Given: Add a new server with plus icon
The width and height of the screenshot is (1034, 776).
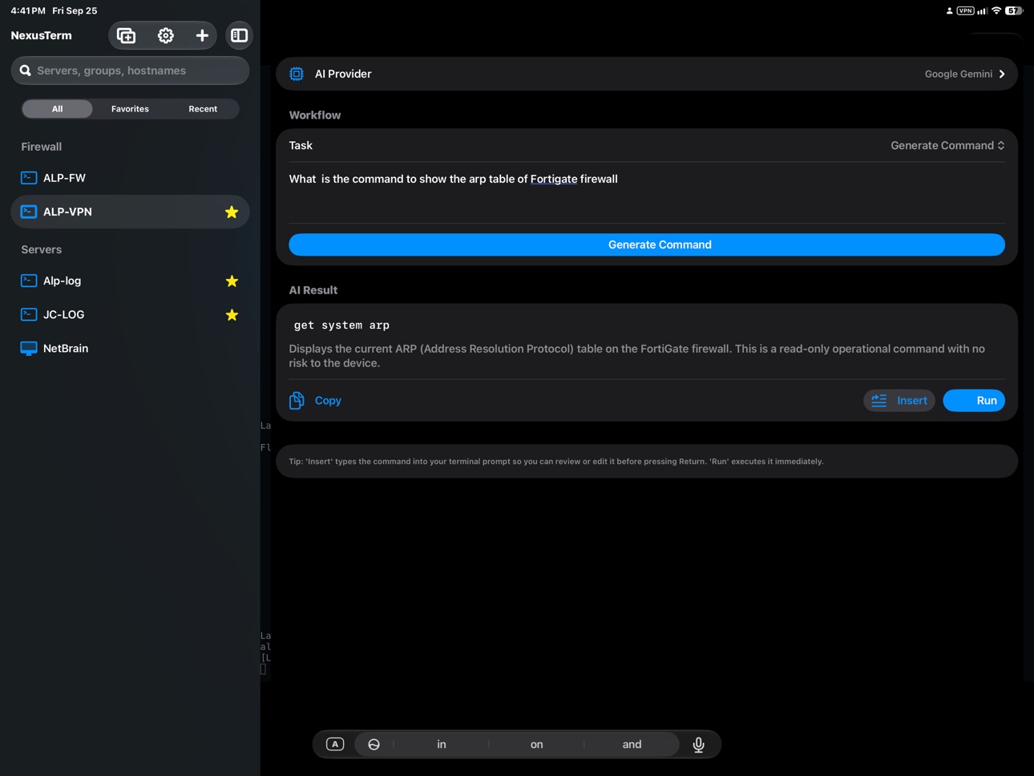Looking at the screenshot, I should coord(202,35).
